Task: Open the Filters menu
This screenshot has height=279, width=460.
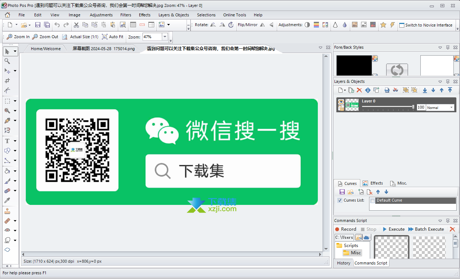Action: pos(126,15)
